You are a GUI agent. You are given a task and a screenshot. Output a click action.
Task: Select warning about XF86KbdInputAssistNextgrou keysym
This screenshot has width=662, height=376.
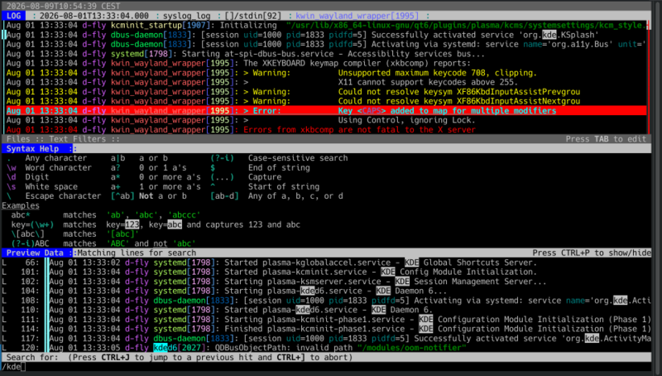[x=326, y=101]
